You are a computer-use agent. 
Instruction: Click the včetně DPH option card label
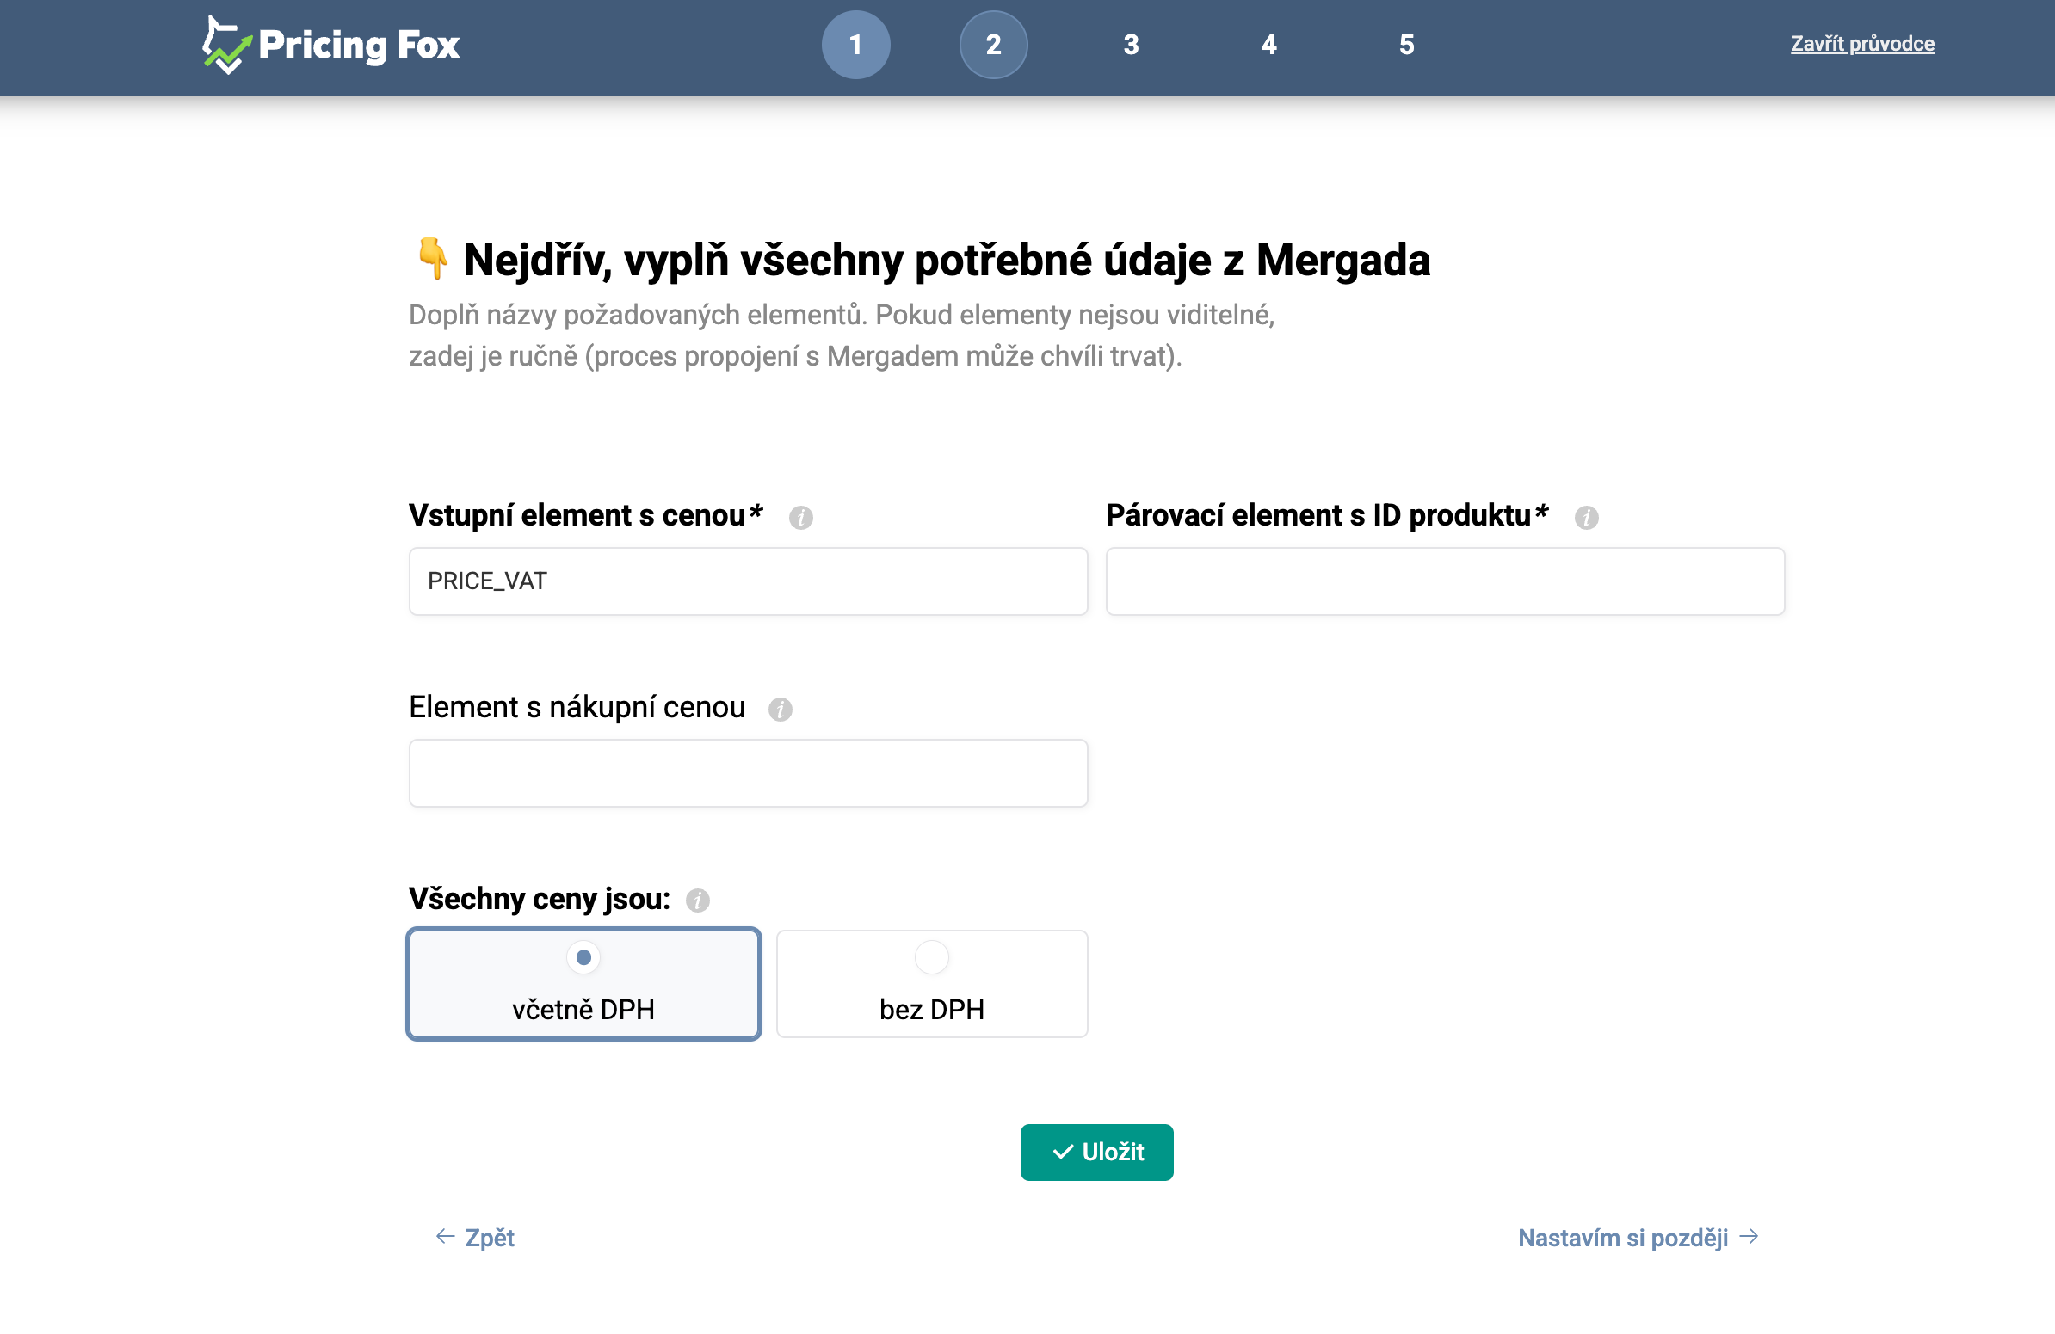(583, 1009)
